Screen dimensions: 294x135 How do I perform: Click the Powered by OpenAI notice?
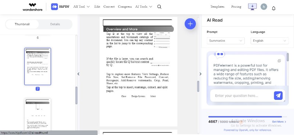tap(247, 130)
